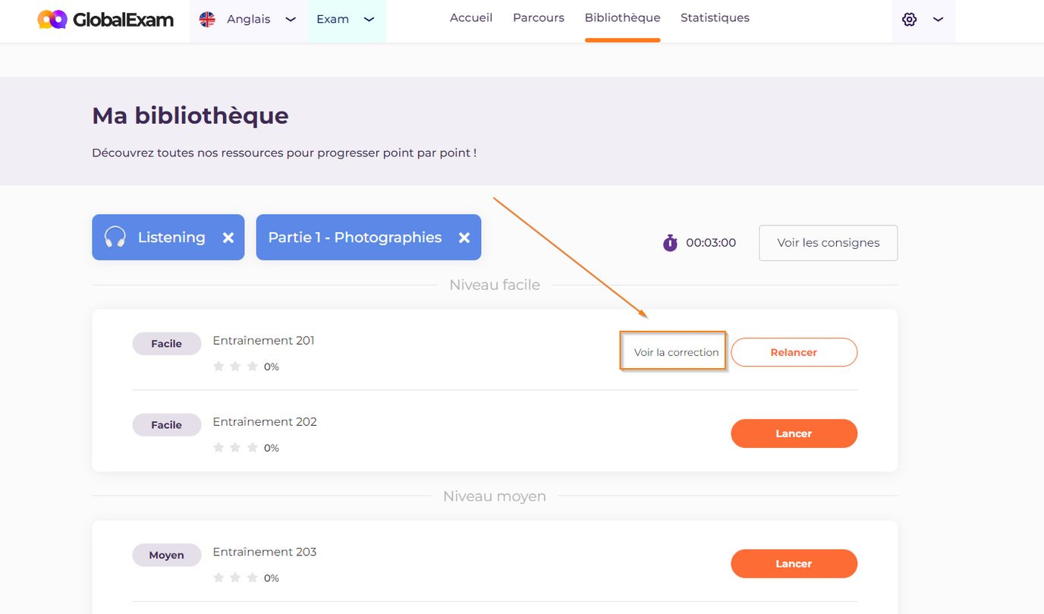Screen dimensions: 1044x614
Task: Go to the Accueil menu item
Action: (x=470, y=17)
